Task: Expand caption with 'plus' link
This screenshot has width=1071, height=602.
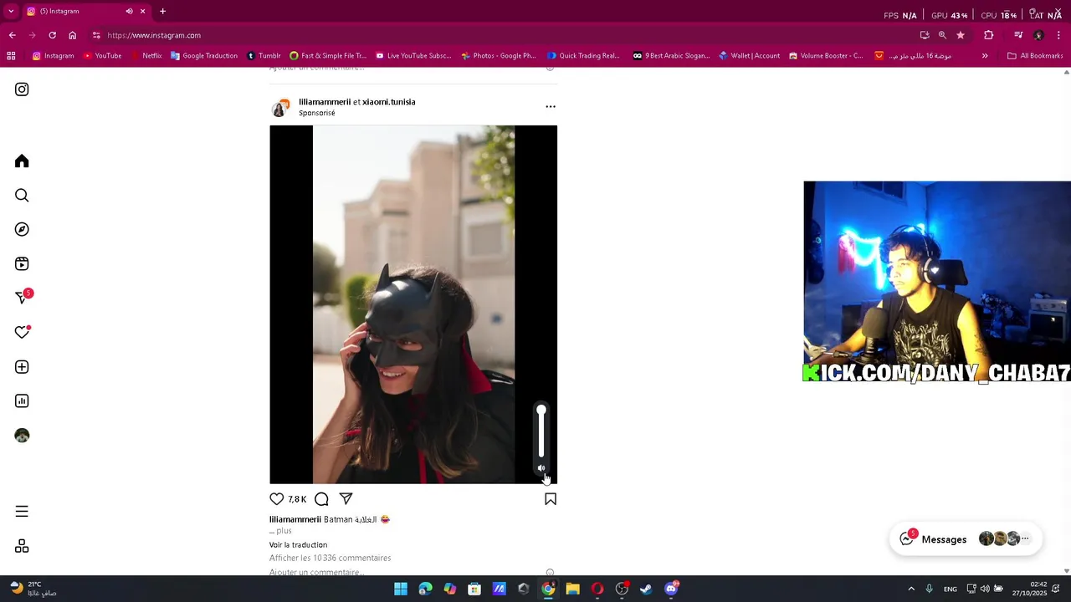Action: pos(284,531)
